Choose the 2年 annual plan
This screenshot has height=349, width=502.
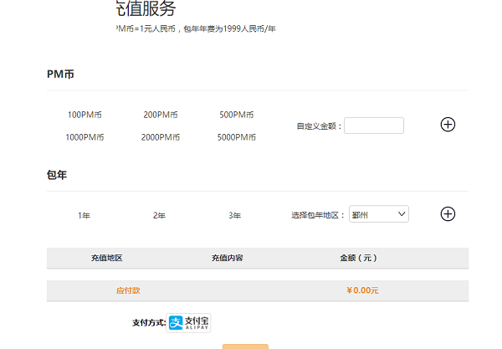coord(159,216)
